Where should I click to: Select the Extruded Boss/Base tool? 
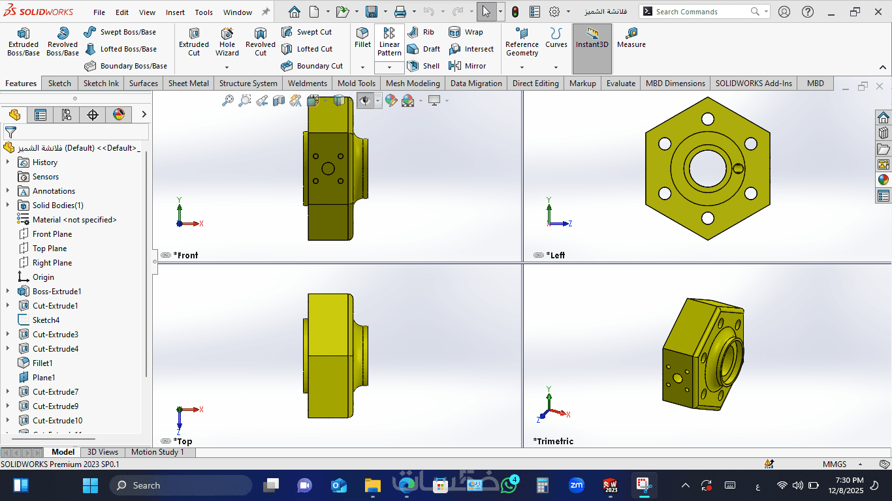24,42
